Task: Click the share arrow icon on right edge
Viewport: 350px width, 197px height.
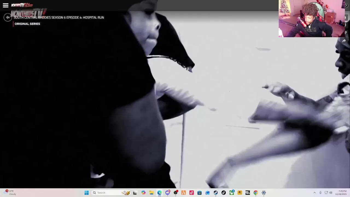Action: pyautogui.click(x=344, y=40)
